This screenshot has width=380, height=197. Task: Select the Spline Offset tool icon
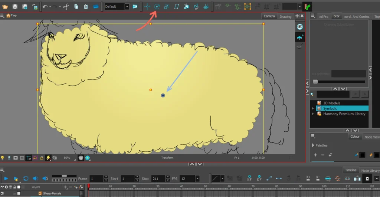tap(196, 7)
